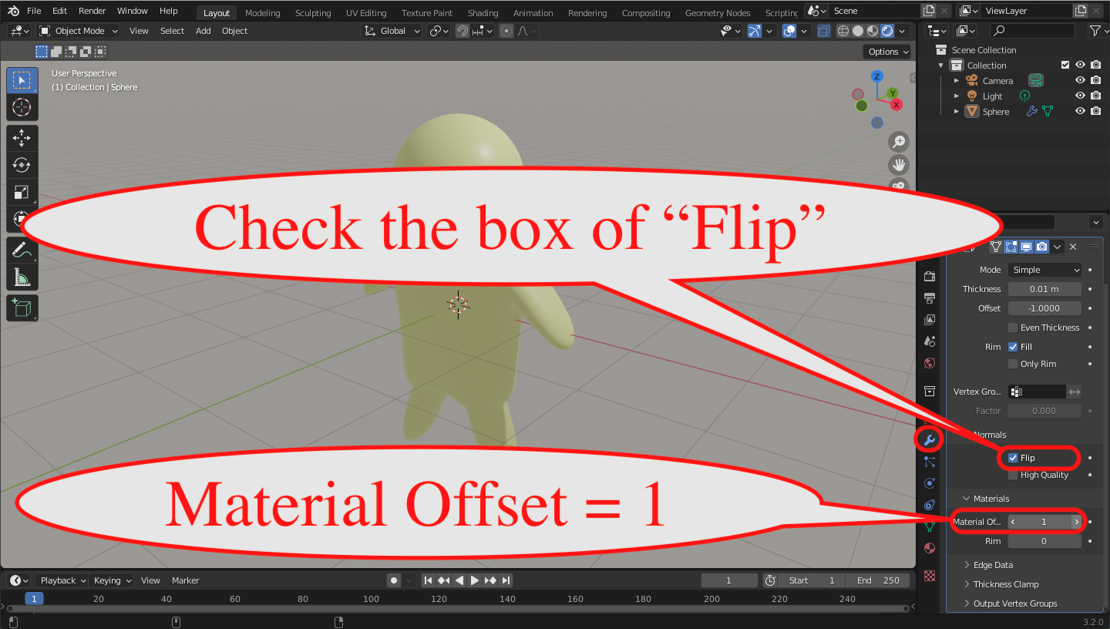Uncheck the Flip normals checkbox
The width and height of the screenshot is (1110, 629).
(1013, 458)
